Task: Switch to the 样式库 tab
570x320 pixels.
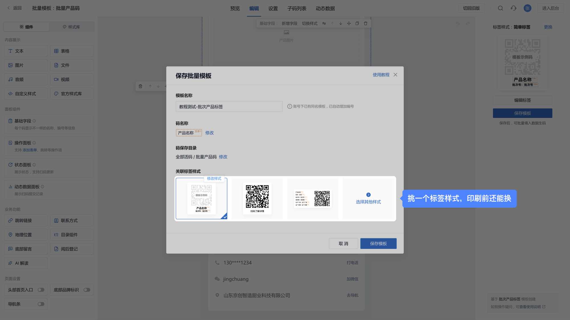Action: coord(71,27)
